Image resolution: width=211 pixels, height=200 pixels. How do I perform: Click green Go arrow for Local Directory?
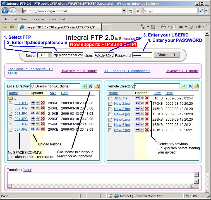coord(84,86)
